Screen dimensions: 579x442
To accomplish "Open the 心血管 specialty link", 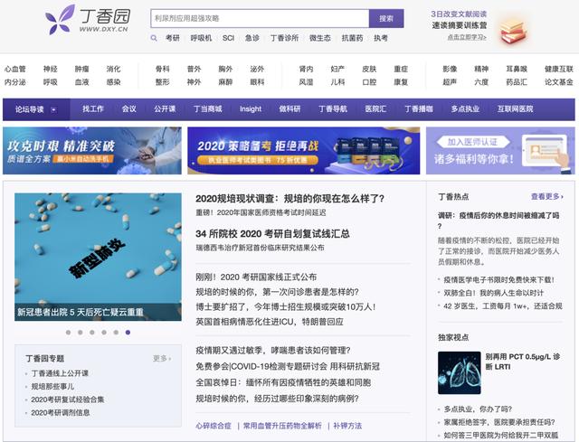I will [15, 69].
